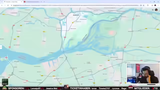
Task: Restore down the browser window
Action: [x=154, y=2]
